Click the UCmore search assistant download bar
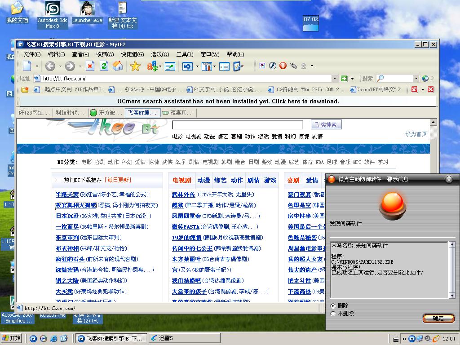 click(x=228, y=101)
